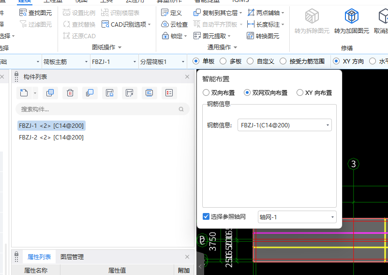Expand the 通用操作 group arrow
The image size is (388, 275).
235,47
